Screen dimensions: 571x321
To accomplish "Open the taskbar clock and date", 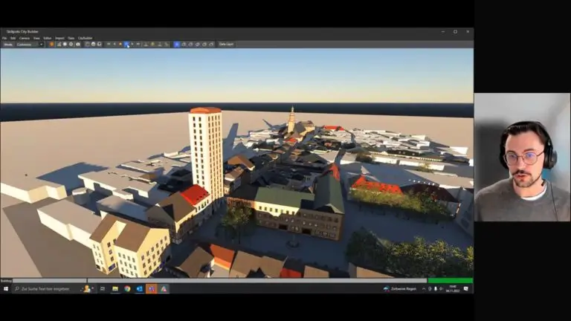I will pyautogui.click(x=453, y=288).
